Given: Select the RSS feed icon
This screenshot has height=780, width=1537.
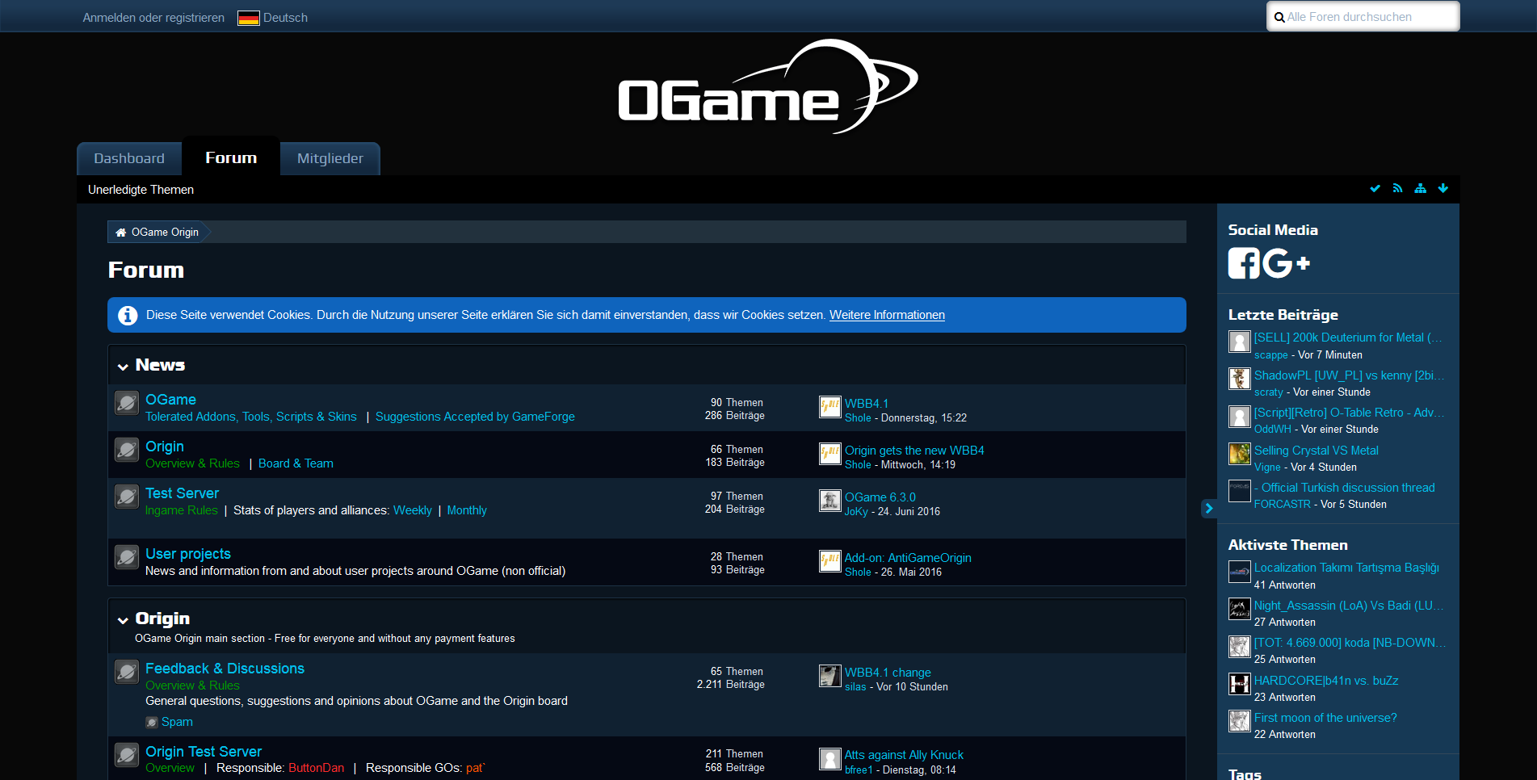Looking at the screenshot, I should coord(1398,188).
